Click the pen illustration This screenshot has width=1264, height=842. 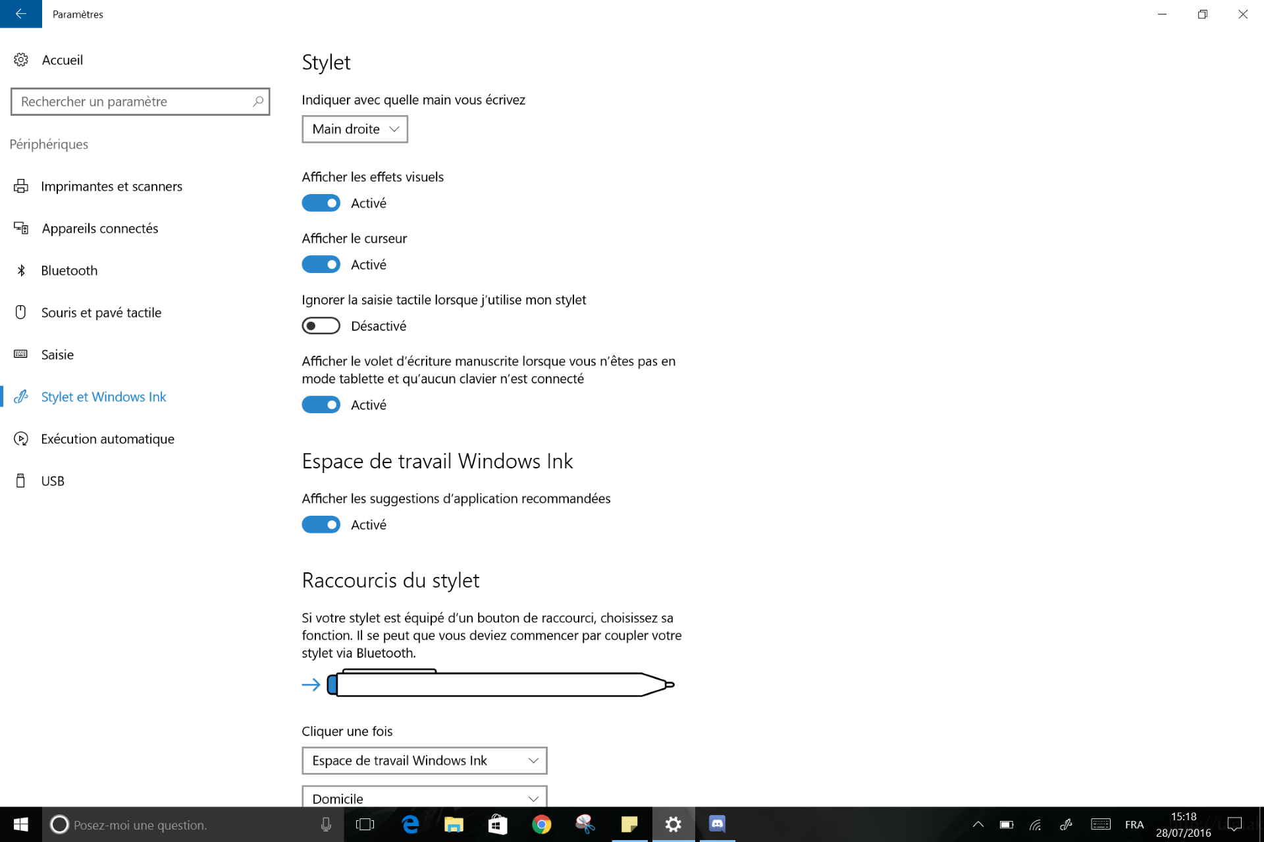(501, 684)
